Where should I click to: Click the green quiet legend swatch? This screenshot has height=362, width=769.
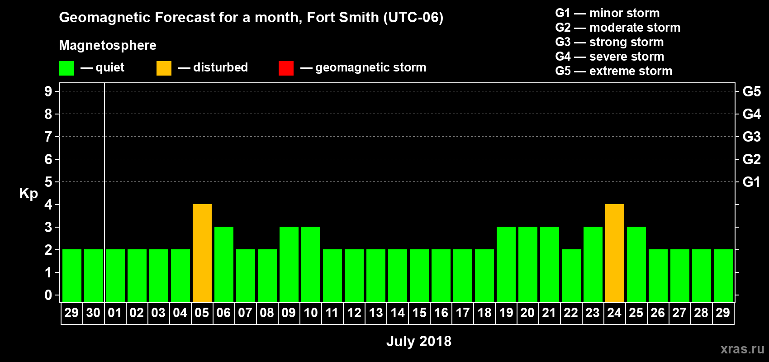[66, 68]
